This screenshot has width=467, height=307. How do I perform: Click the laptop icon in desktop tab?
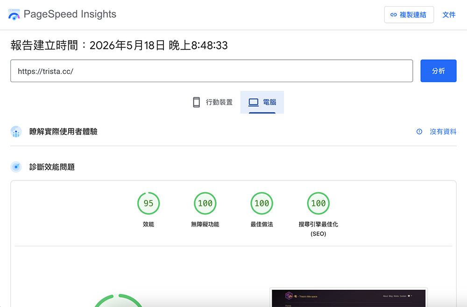[x=254, y=102]
